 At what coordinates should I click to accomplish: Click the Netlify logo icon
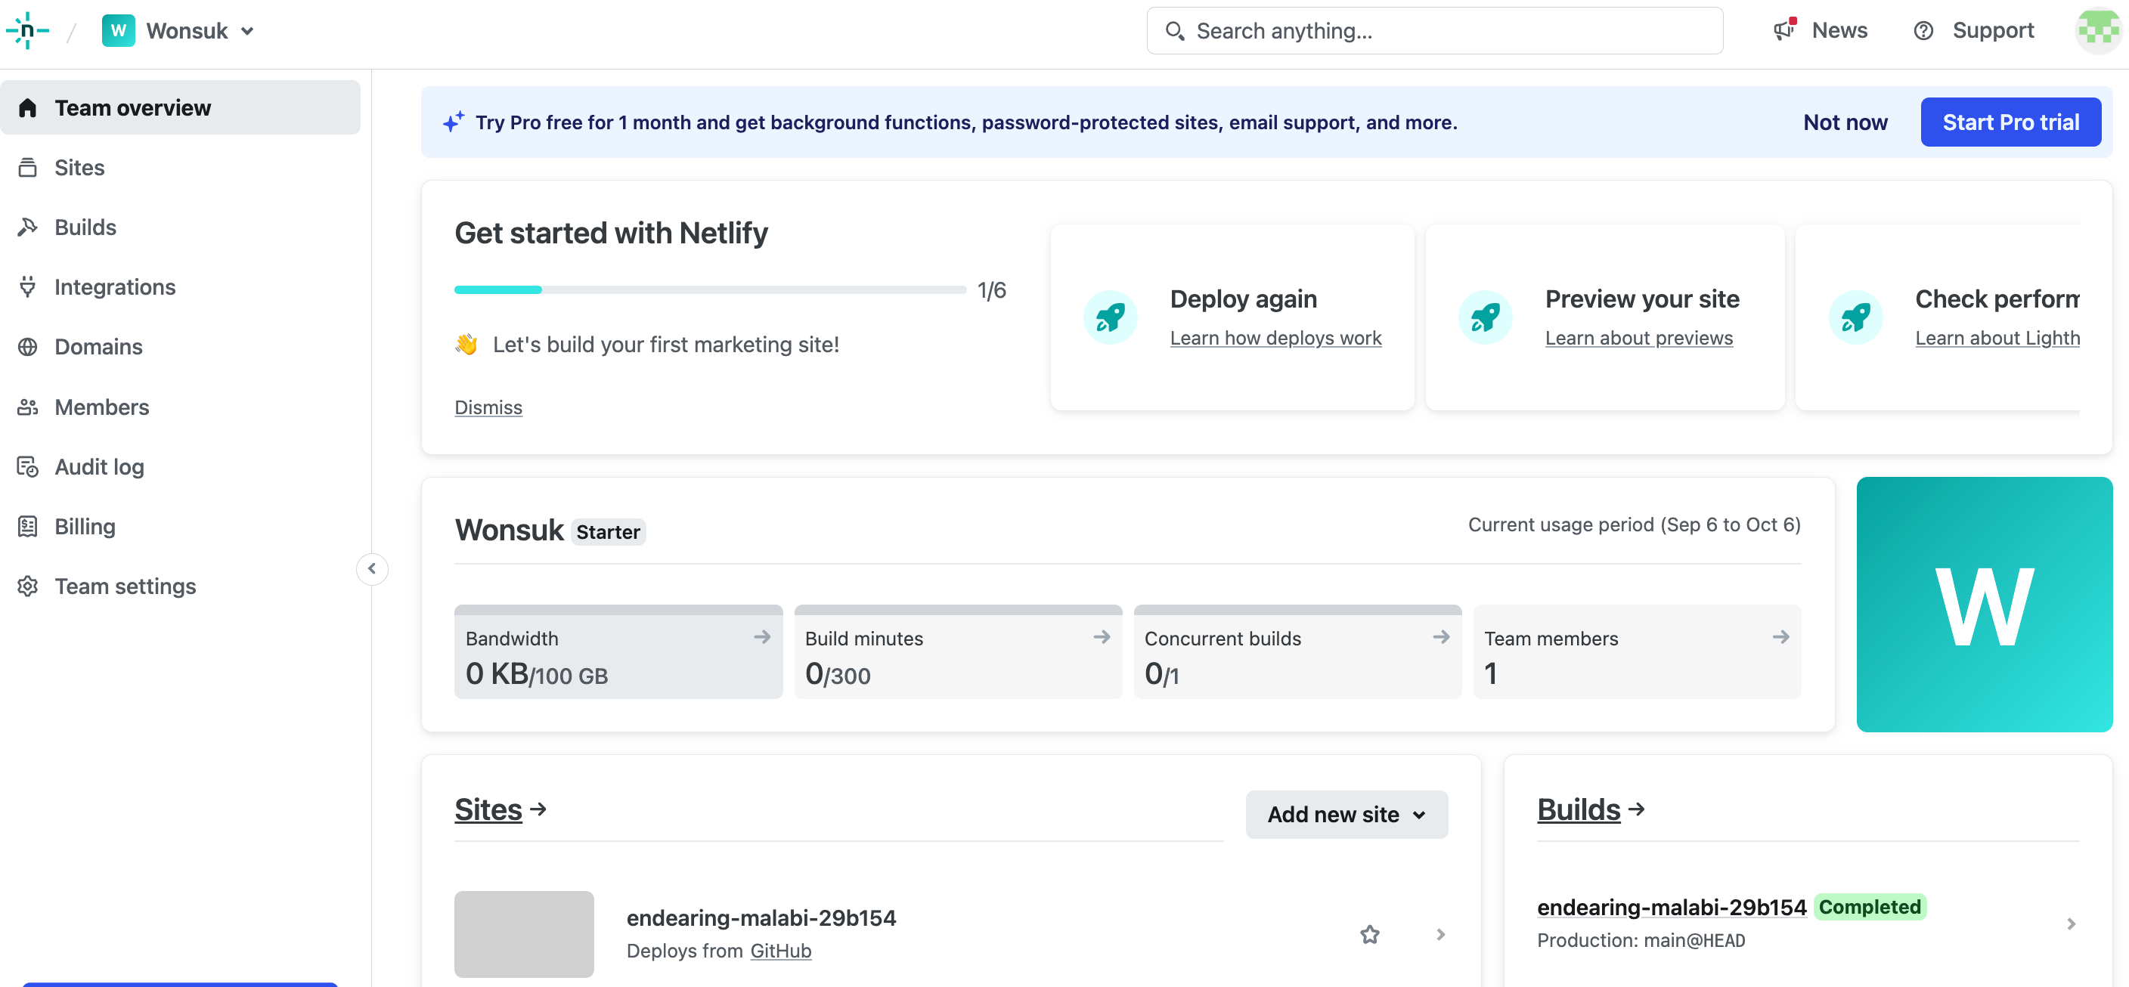click(27, 30)
